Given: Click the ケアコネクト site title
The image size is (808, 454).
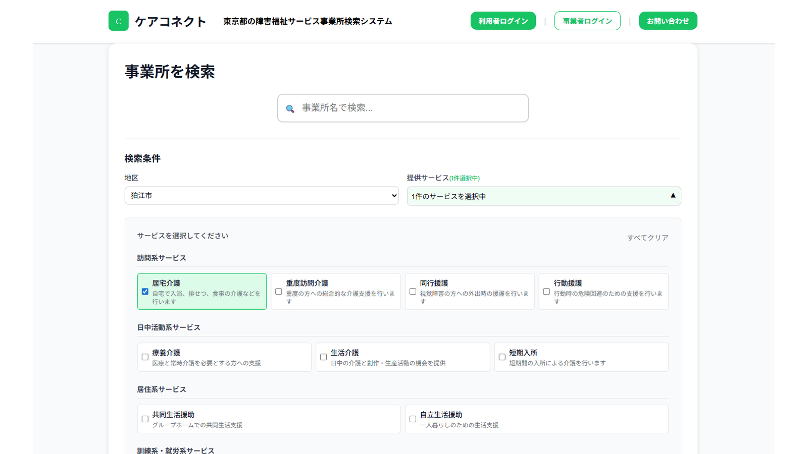Looking at the screenshot, I should click(x=171, y=21).
